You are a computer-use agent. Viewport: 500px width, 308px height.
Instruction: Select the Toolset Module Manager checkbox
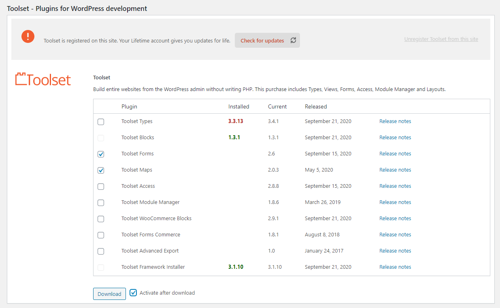coord(101,203)
